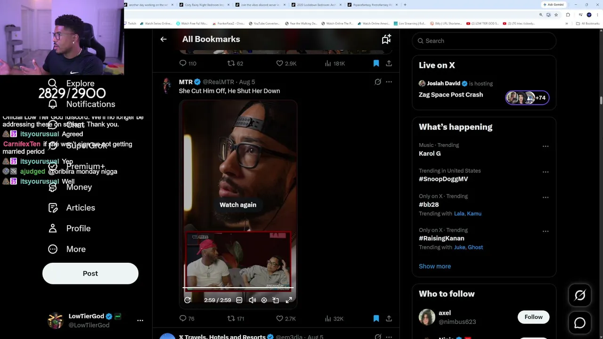Toggle picture-in-picture for the video

tap(276, 300)
